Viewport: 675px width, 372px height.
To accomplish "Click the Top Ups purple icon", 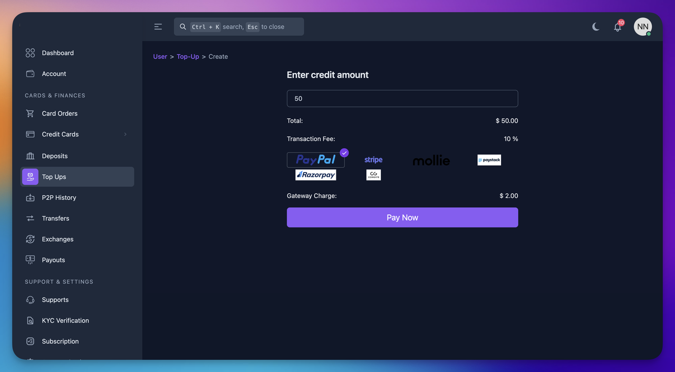I will point(30,177).
